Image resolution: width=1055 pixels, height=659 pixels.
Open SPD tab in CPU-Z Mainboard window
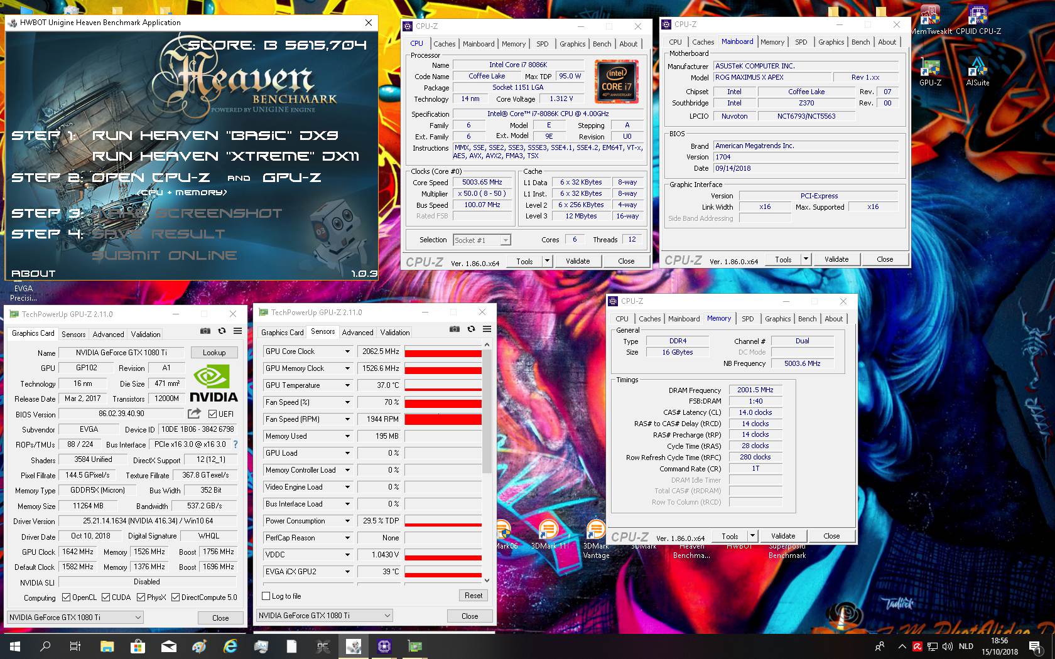click(801, 42)
